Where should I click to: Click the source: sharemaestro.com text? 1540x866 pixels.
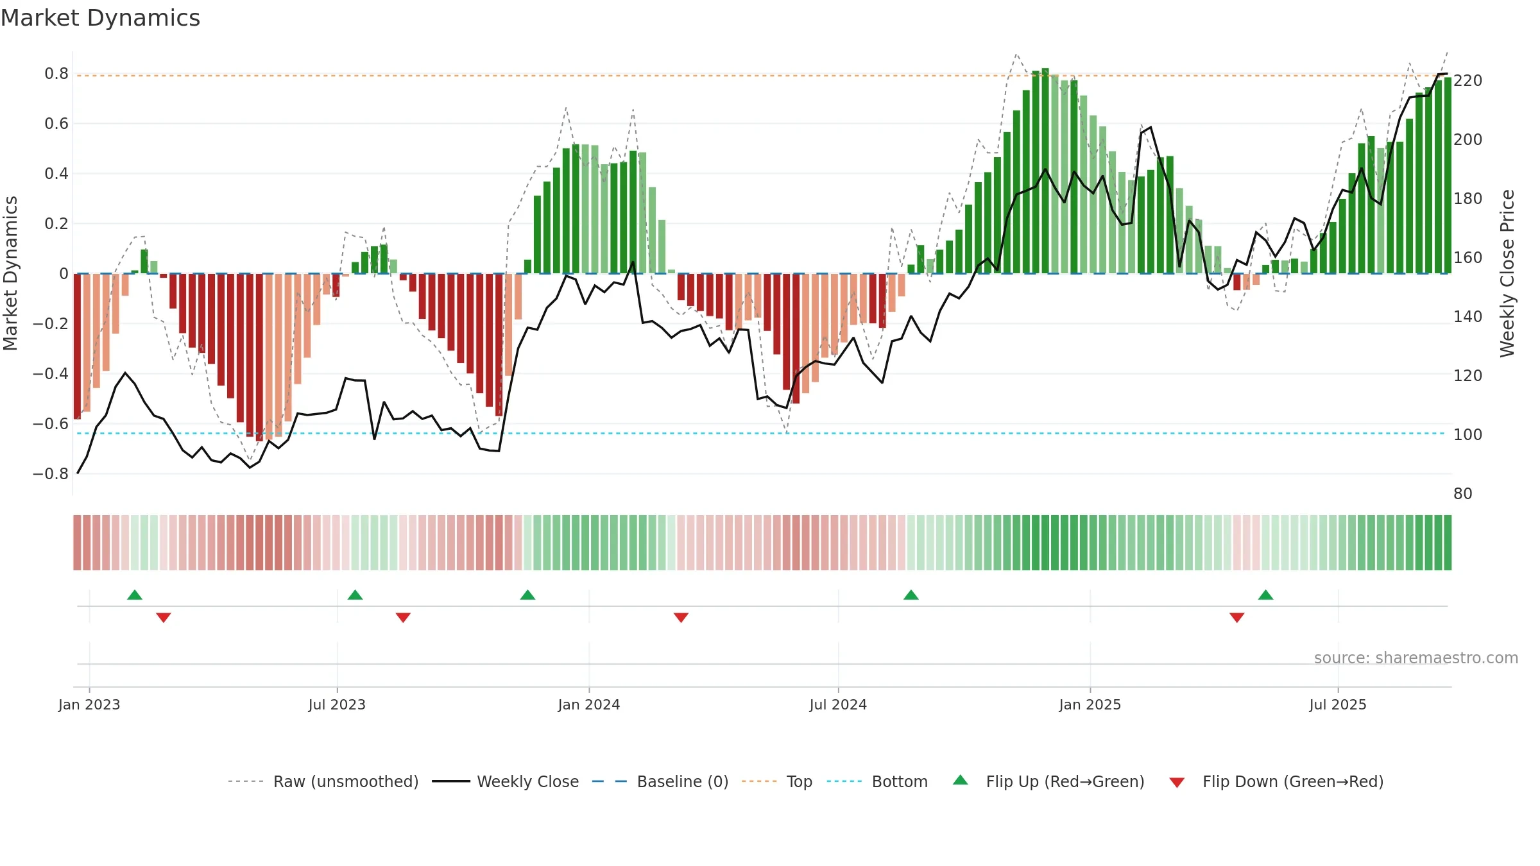click(1416, 658)
